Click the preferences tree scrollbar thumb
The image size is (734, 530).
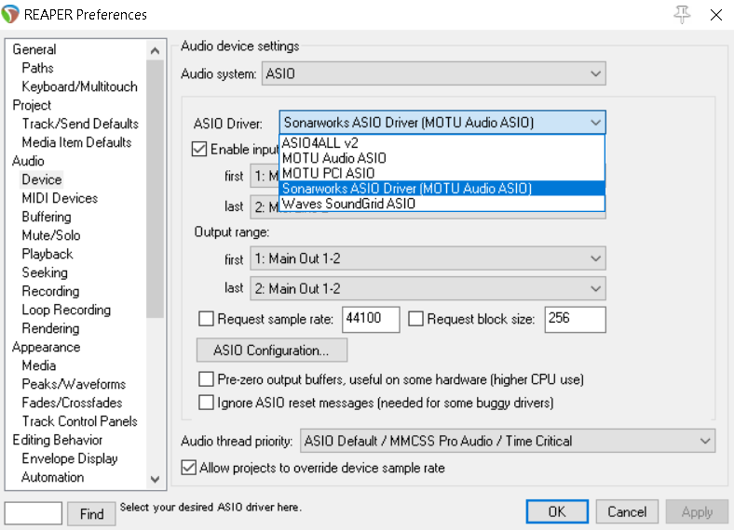tap(155, 189)
